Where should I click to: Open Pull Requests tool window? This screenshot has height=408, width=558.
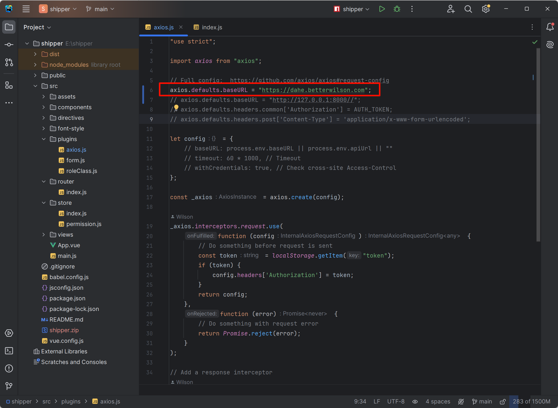(x=9, y=62)
